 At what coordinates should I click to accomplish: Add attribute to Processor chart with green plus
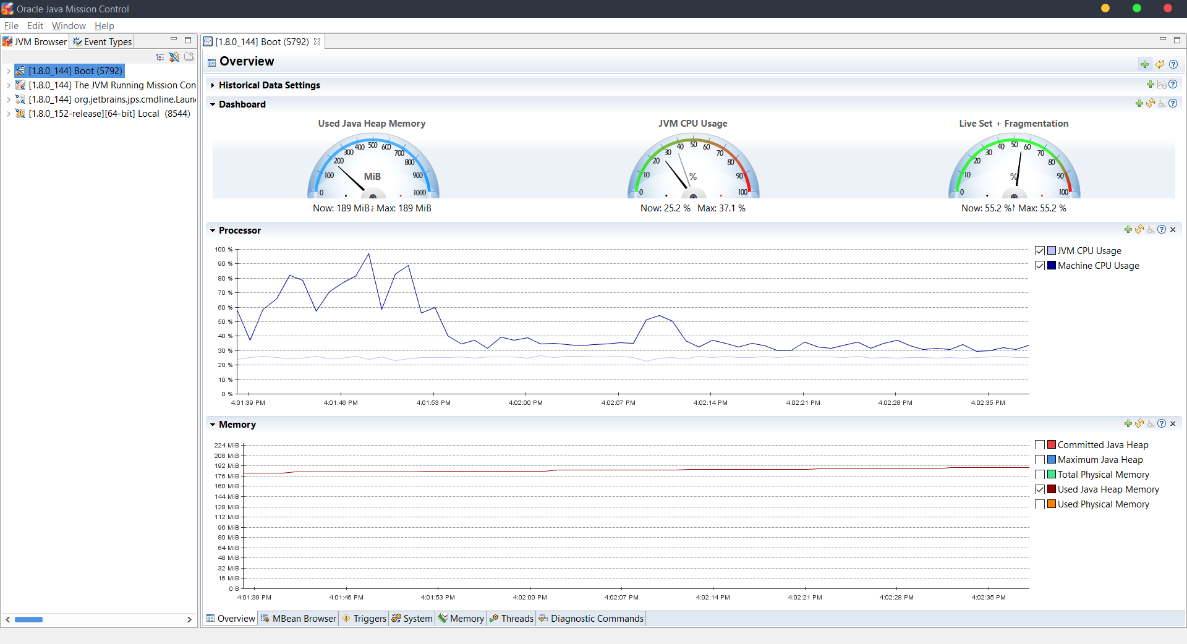click(1128, 230)
